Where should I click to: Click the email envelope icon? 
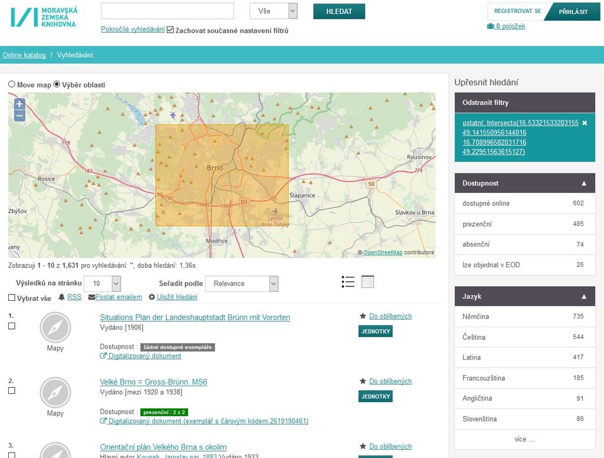(91, 297)
